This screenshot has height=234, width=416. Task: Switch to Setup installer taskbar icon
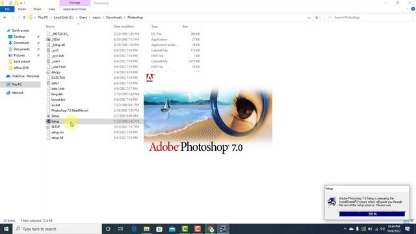[223, 229]
